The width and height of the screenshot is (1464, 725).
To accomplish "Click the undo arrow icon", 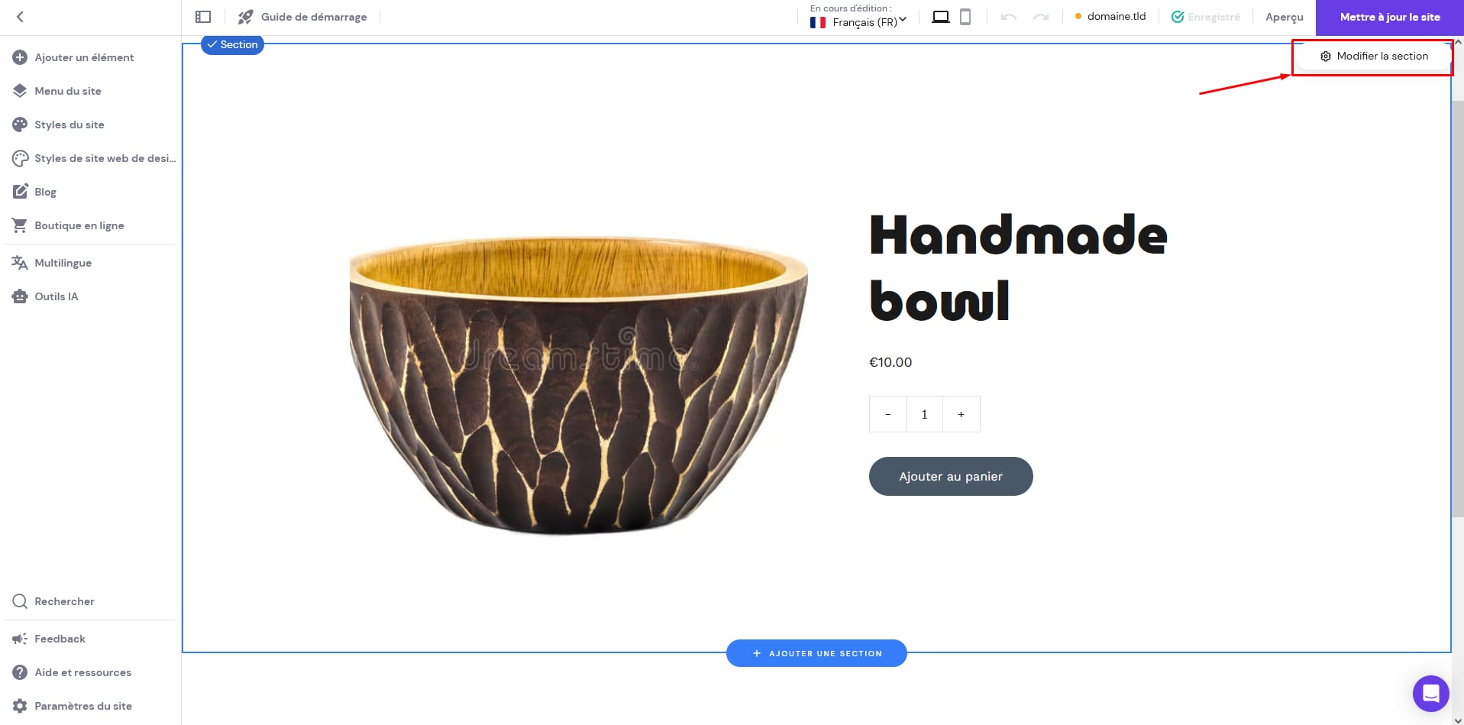I will [x=1009, y=17].
